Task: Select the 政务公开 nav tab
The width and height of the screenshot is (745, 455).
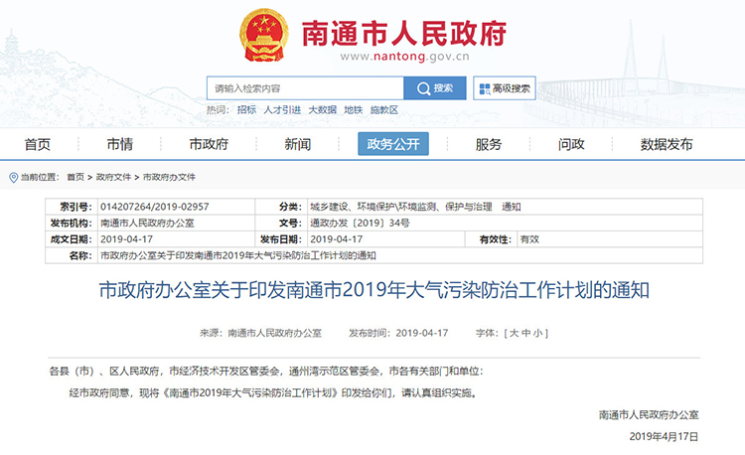Action: click(x=393, y=144)
